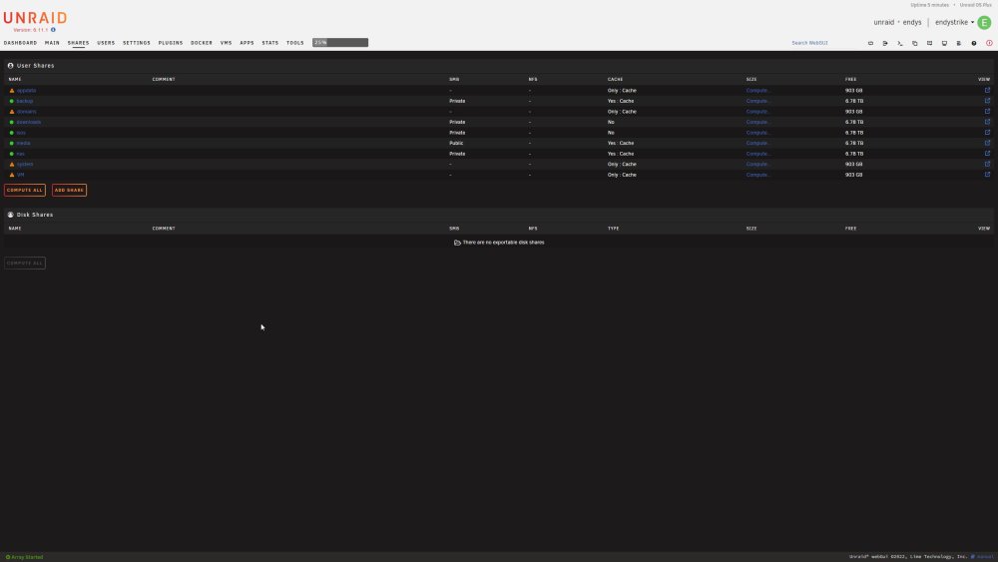Viewport: 998px width, 562px height.
Task: Switch to the Users tab
Action: tap(106, 43)
